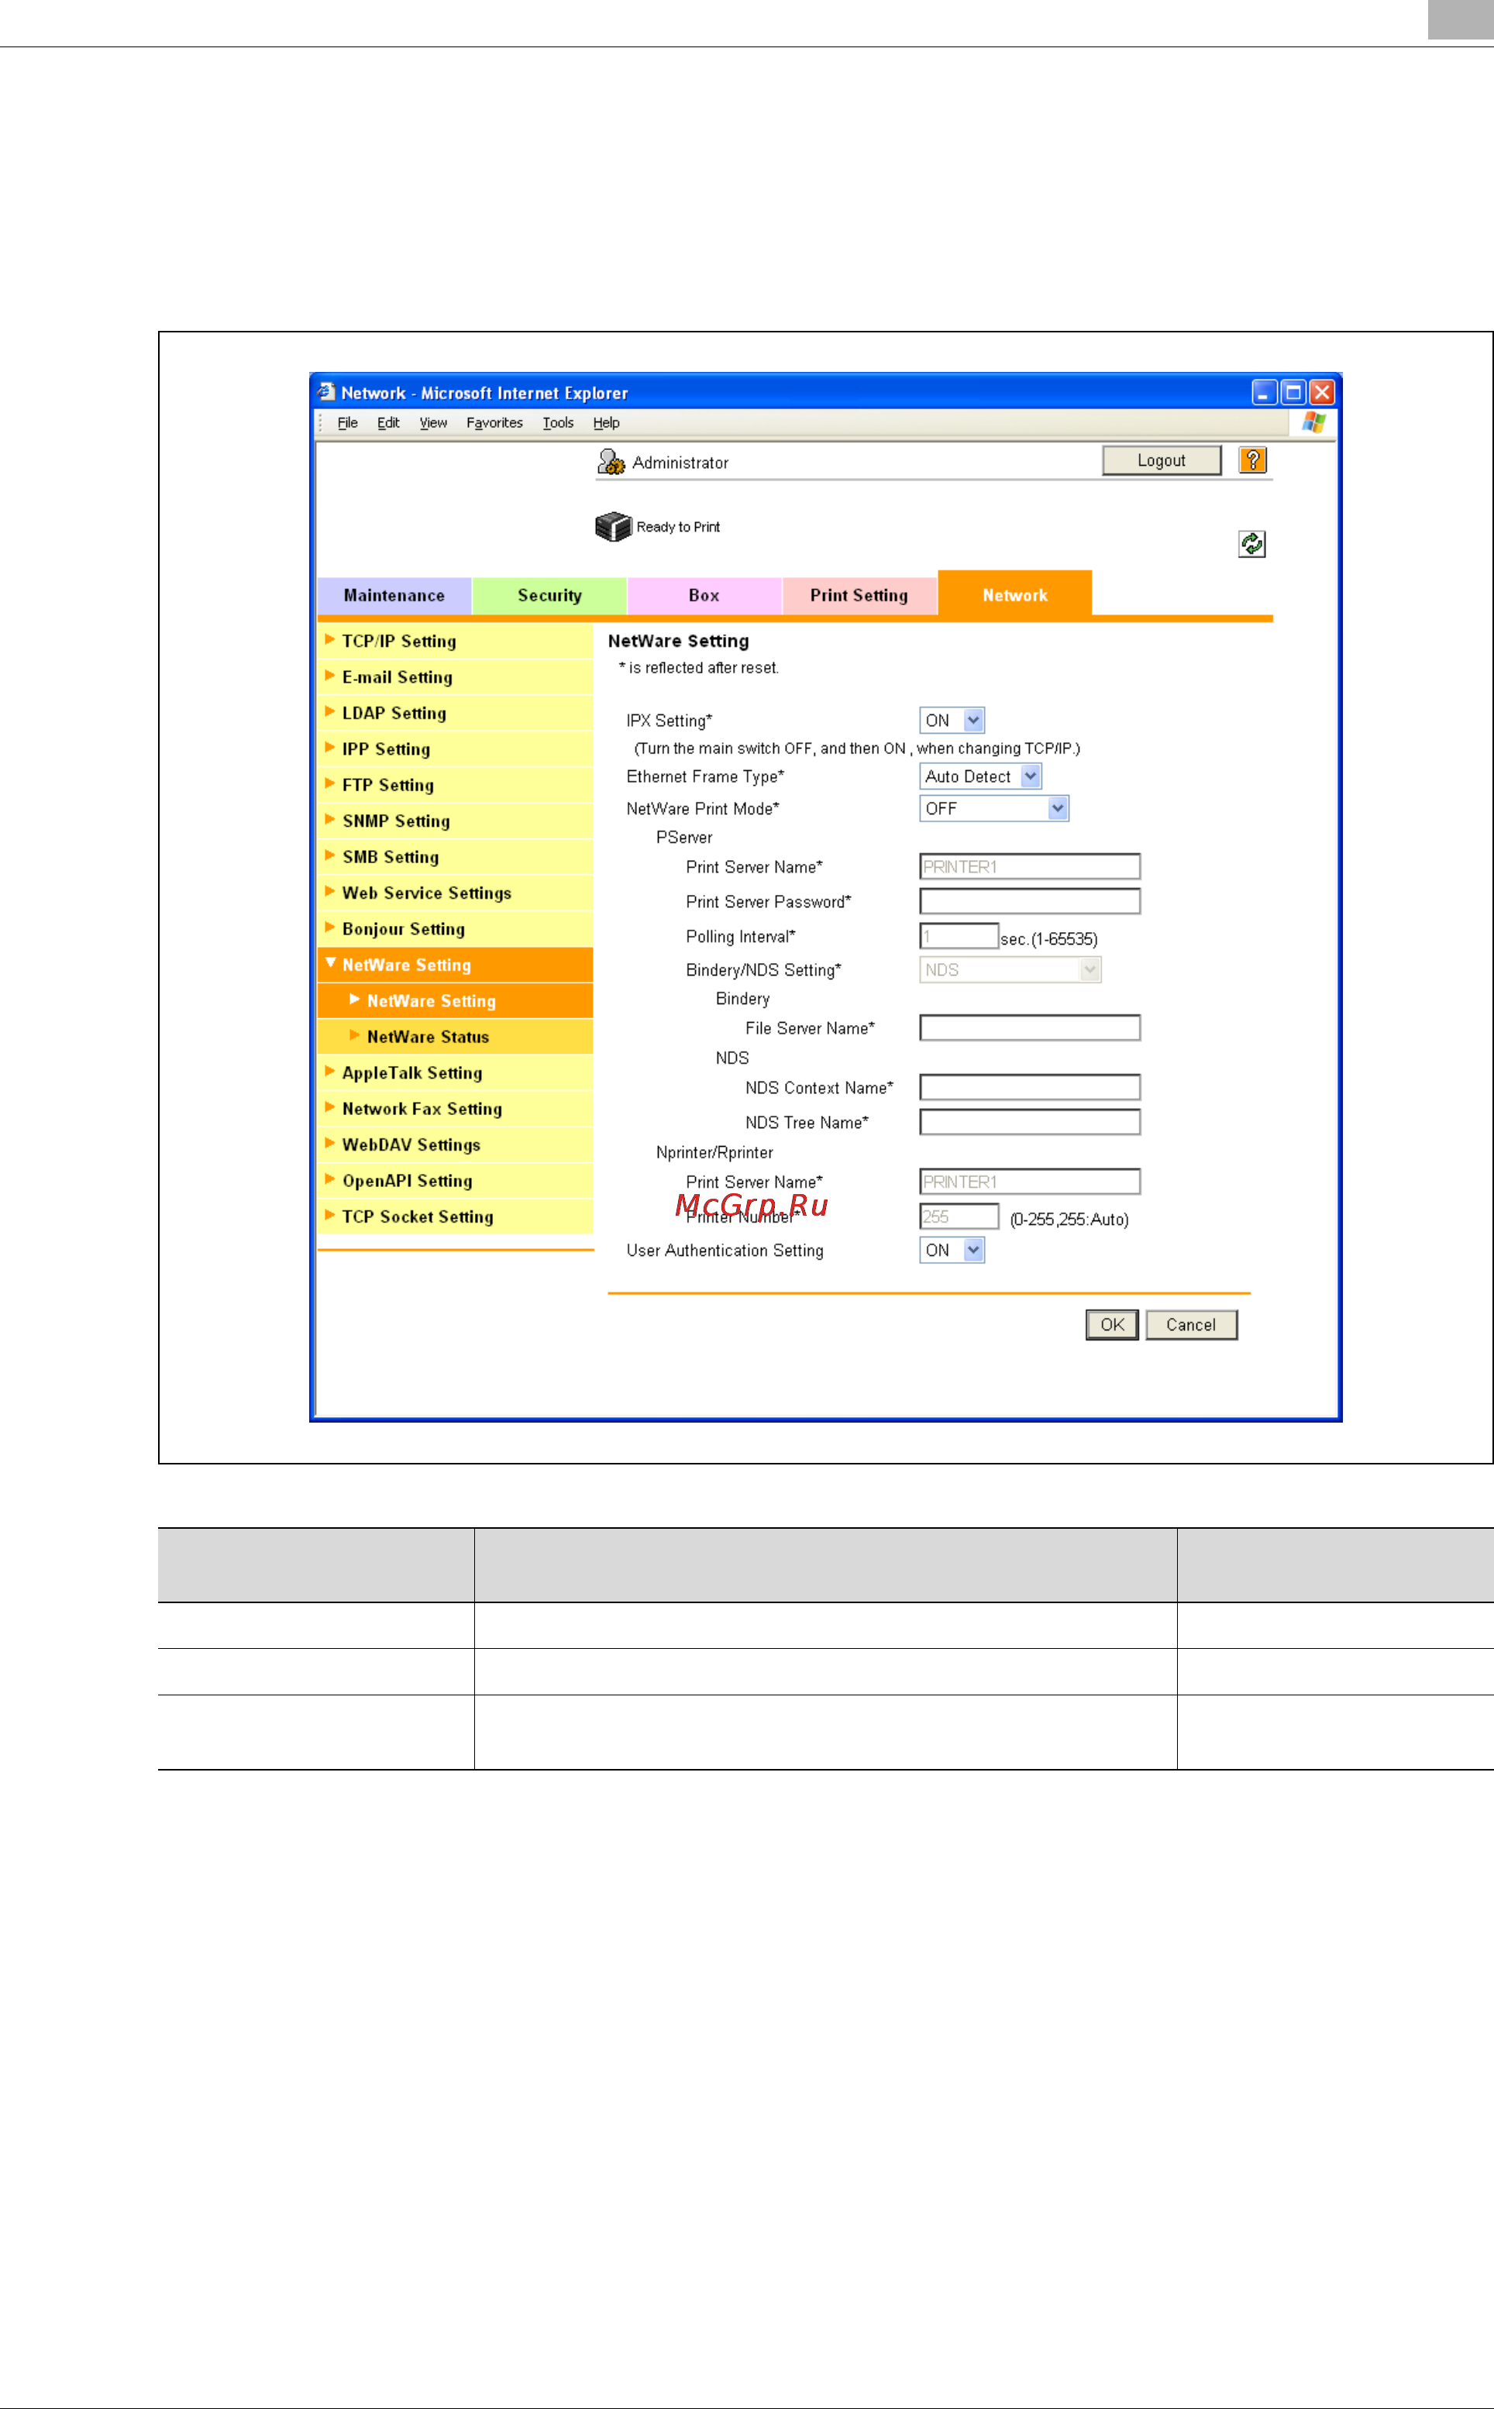Open the Bindery/NDS Setting dropdown

pyautogui.click(x=1010, y=970)
